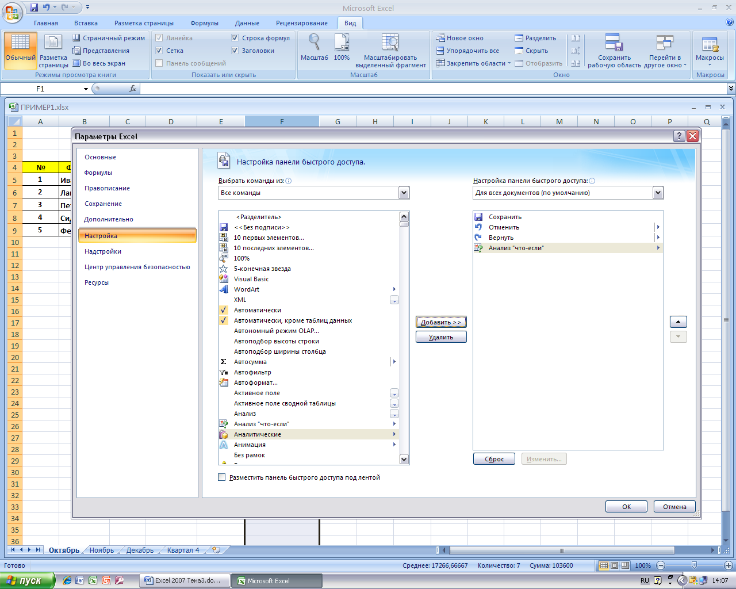Customize Quick Access Toolbar dropdown arrow
Viewport: 736px width, 589px height.
tap(87, 7)
